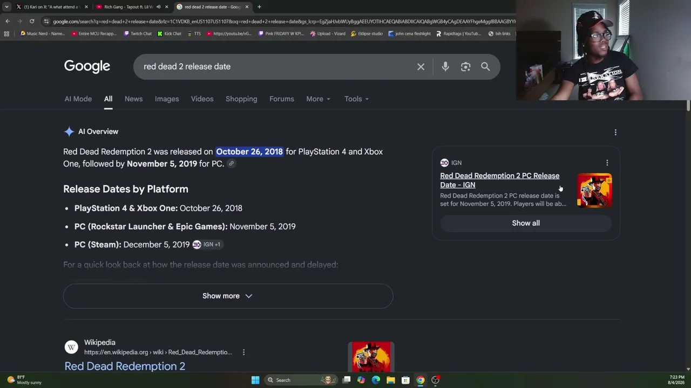Switch to Chrome in the taskbar
Image resolution: width=691 pixels, height=388 pixels.
(x=421, y=380)
